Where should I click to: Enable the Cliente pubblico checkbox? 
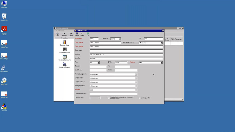pyautogui.click(x=140, y=98)
